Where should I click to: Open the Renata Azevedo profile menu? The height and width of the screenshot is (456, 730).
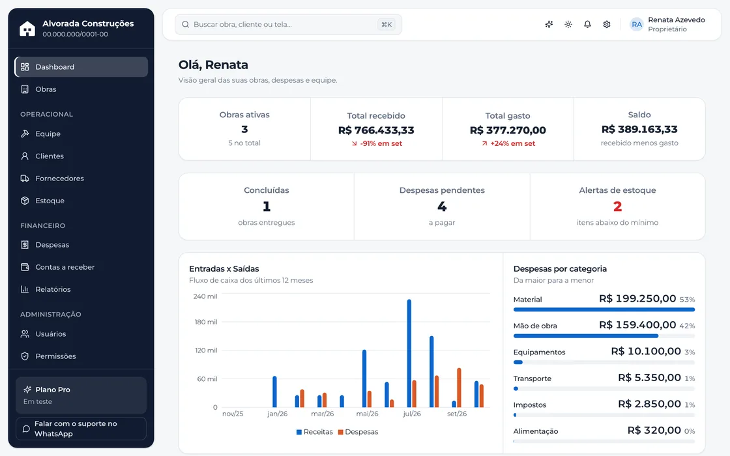point(667,24)
